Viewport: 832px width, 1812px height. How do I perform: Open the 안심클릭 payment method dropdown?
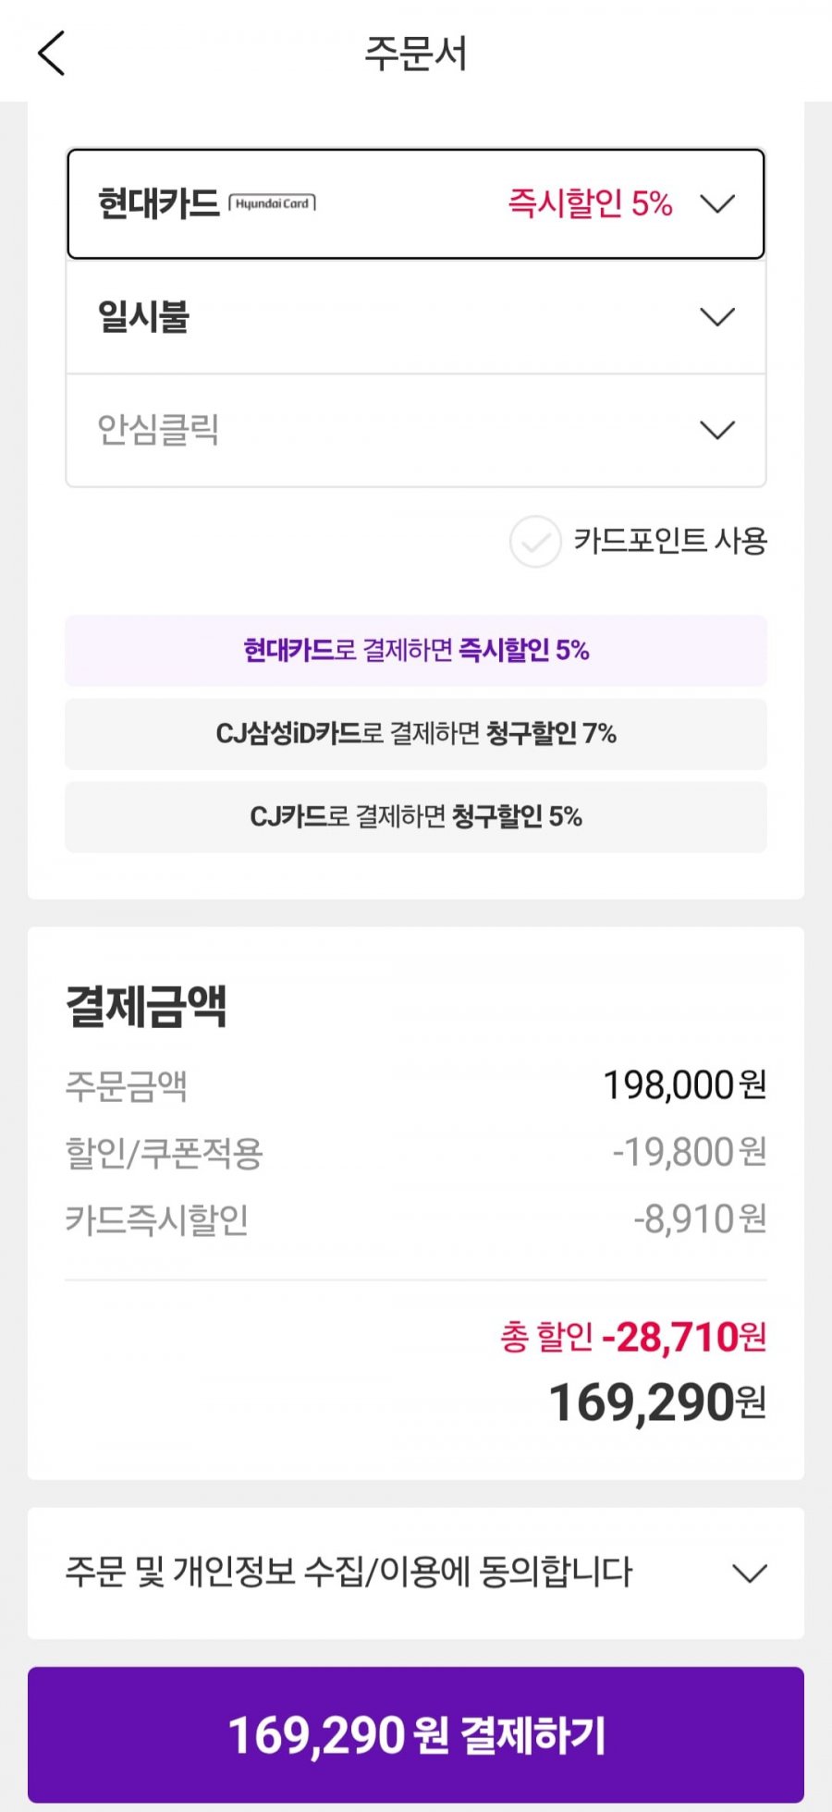[416, 430]
